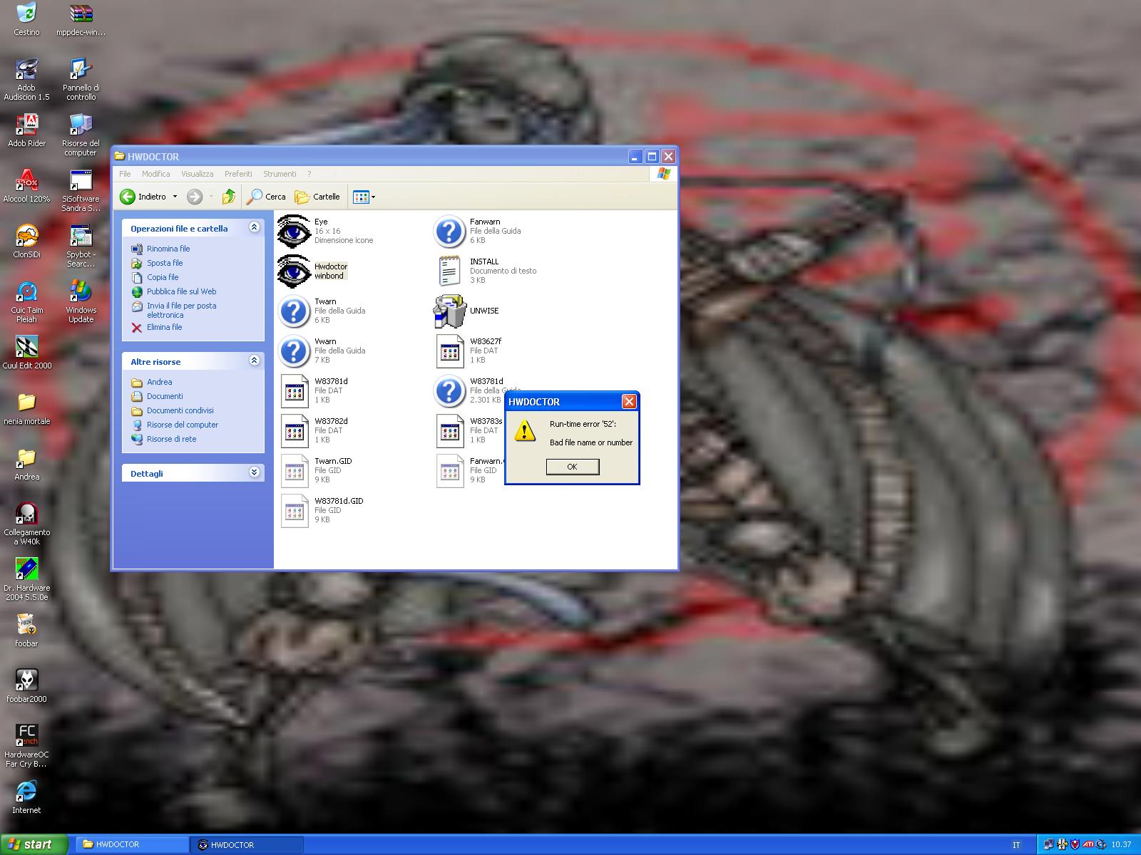The height and width of the screenshot is (855, 1141).
Task: Open HardwareOC Far Cry benchmark shortcut
Action: click(26, 745)
